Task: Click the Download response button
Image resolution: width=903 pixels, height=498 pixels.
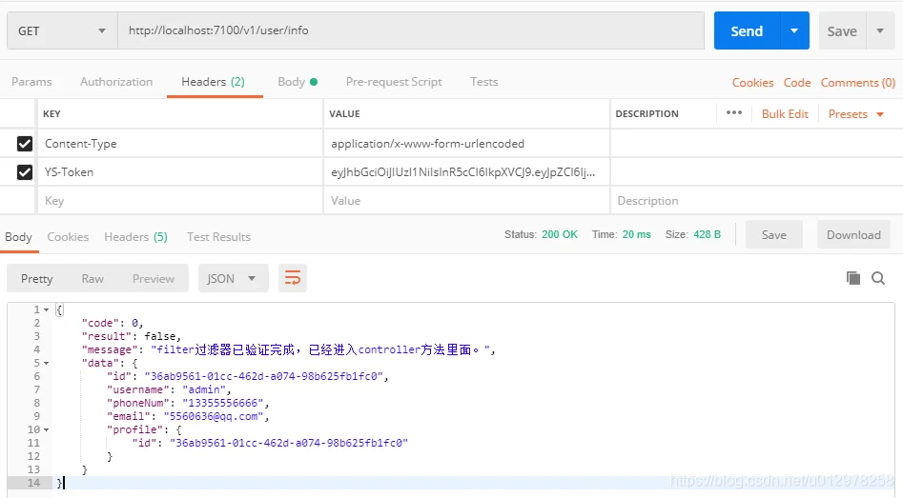Action: (853, 235)
